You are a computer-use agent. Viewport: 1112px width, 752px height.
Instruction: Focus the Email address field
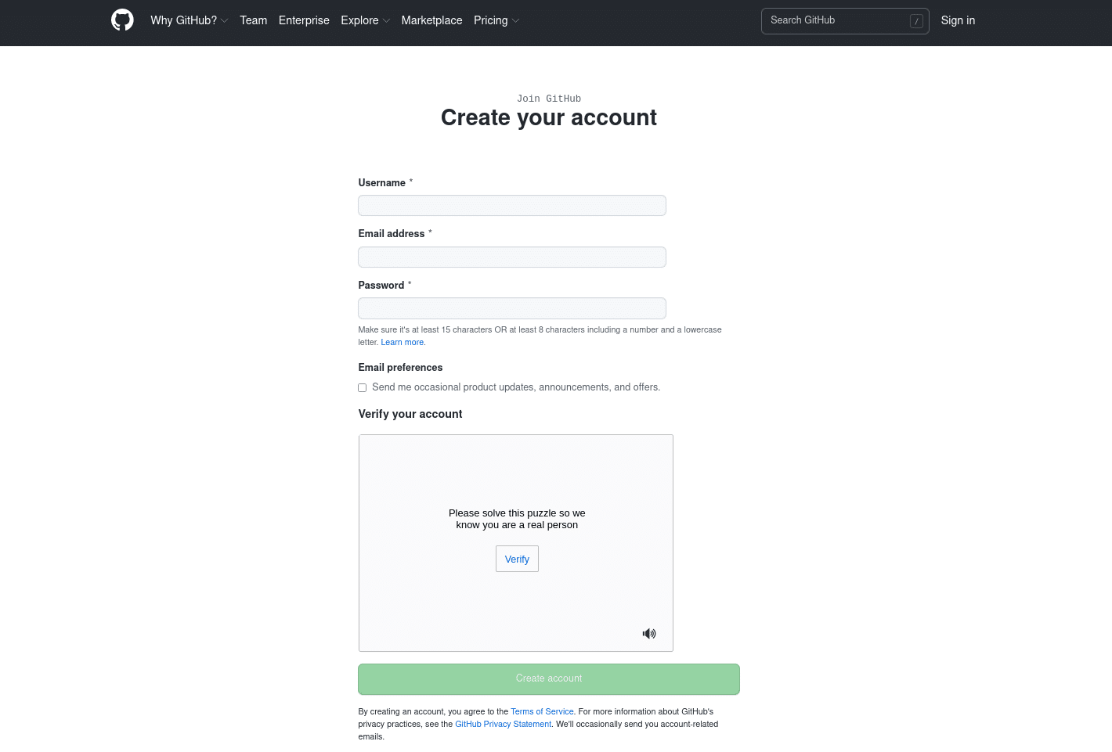pyautogui.click(x=512, y=257)
